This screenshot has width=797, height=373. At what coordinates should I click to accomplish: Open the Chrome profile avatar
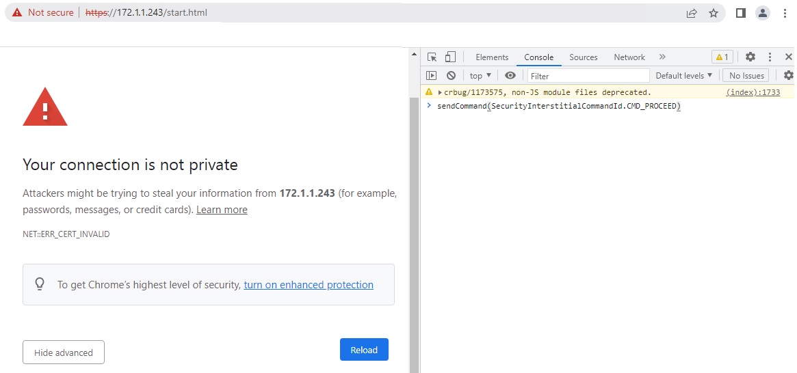click(762, 13)
